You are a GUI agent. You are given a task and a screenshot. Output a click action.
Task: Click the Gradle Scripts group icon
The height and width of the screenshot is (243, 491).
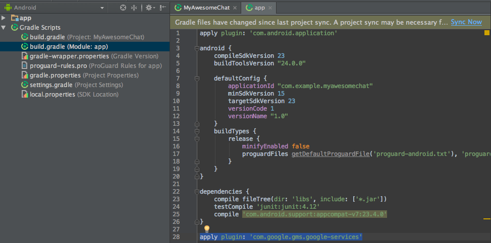(x=15, y=28)
